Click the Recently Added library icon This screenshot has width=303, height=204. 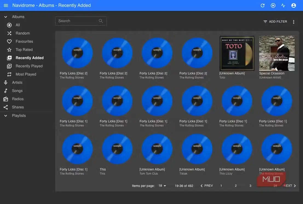(x=9, y=58)
